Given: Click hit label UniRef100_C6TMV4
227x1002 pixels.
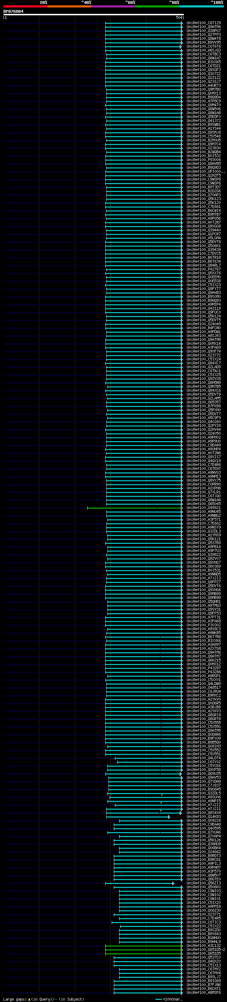Looking at the screenshot, I should click(204, 973).
